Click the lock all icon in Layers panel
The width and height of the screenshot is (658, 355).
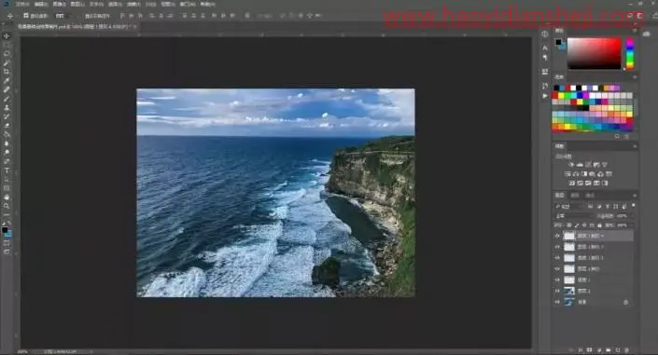point(599,225)
